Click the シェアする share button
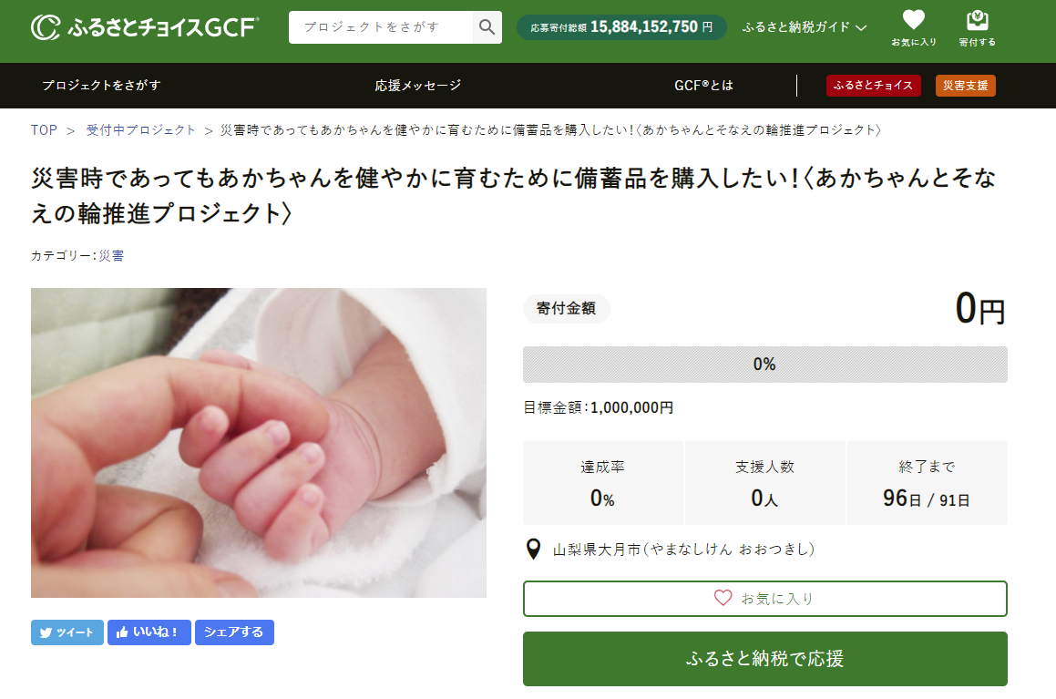This screenshot has width=1056, height=699. coord(234,632)
